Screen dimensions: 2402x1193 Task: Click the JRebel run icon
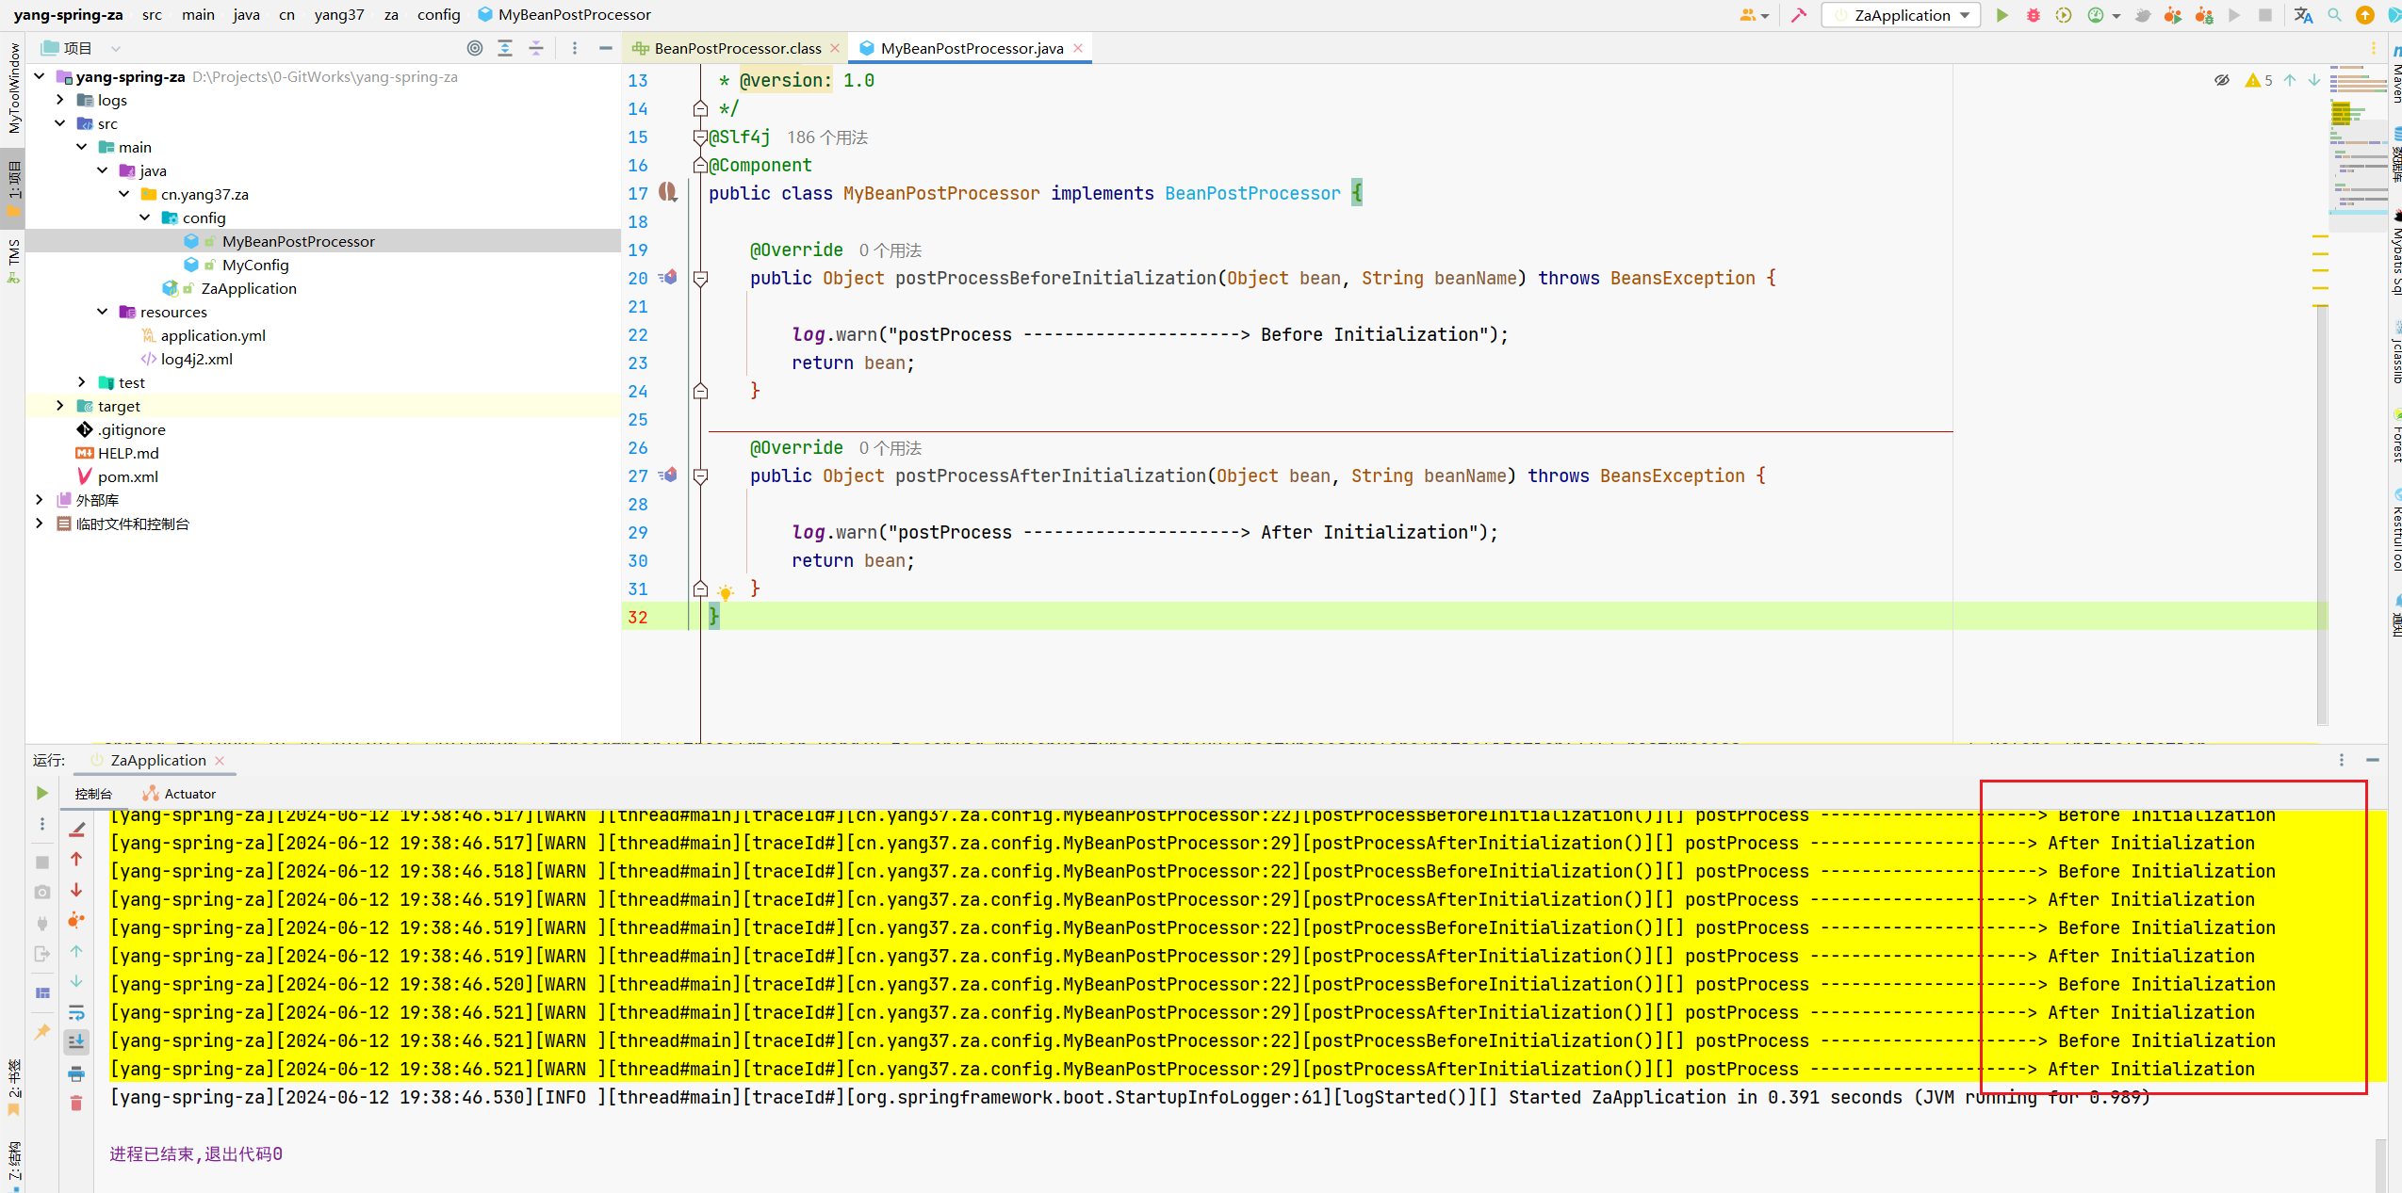click(x=2173, y=15)
